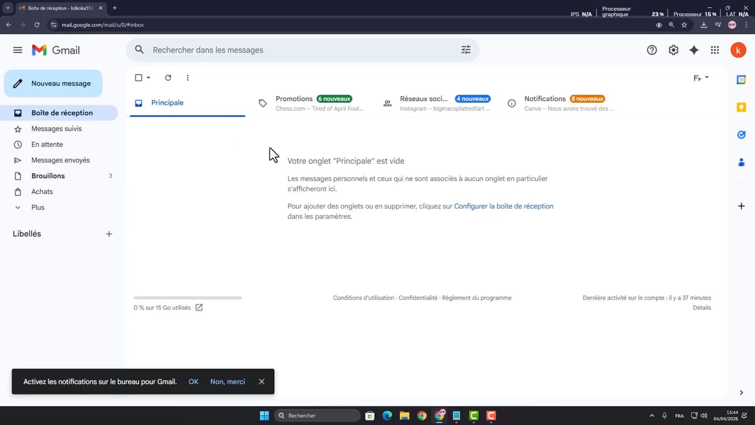Open Boîte de réception folder
Viewport: 755px width, 425px height.
(59, 113)
